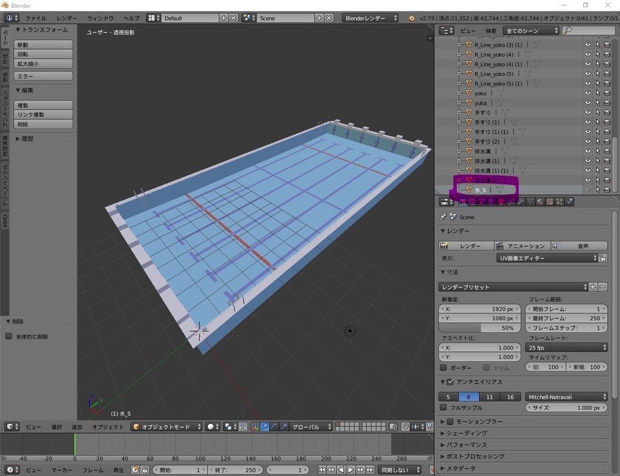Open the ファイル menu
The height and width of the screenshot is (476, 620).
coord(36,18)
